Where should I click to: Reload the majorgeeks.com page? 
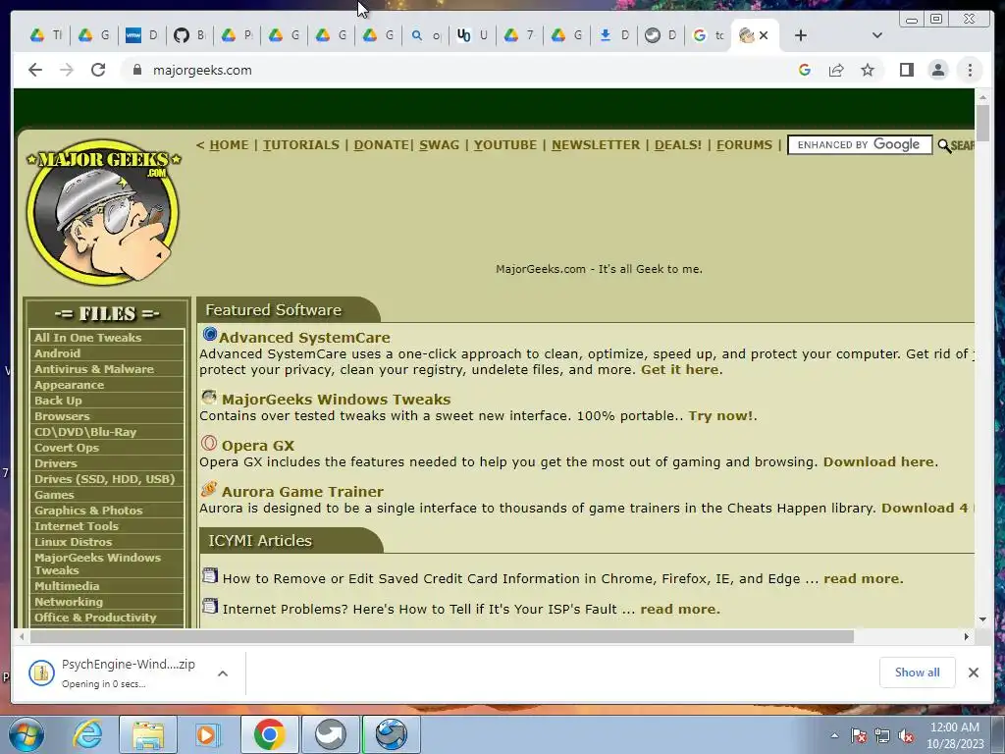98,70
